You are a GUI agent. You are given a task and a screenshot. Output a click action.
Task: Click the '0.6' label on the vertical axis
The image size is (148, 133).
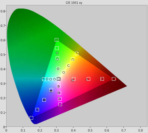point(3,40)
